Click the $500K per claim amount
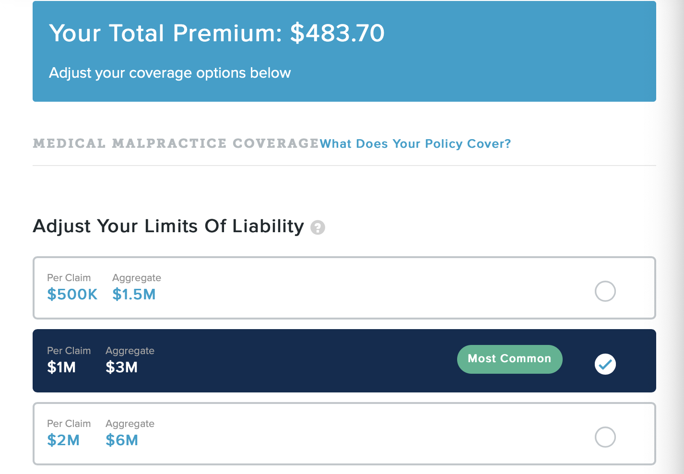684x474 pixels. click(72, 295)
